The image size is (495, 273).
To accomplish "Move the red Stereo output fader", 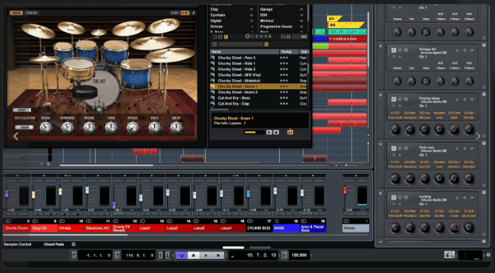I will [x=345, y=190].
